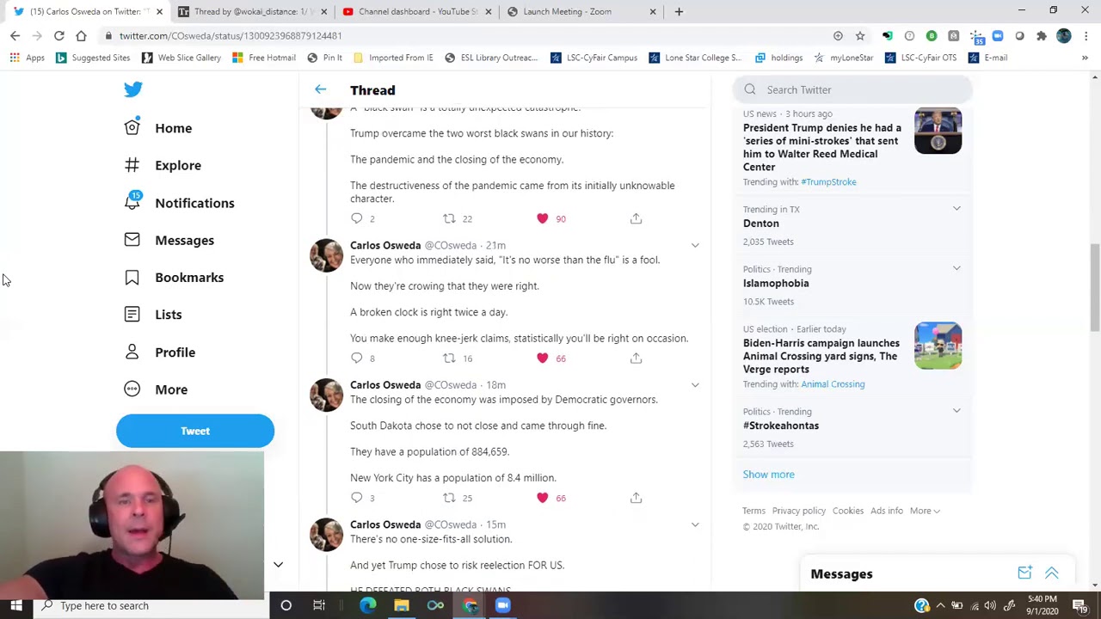The height and width of the screenshot is (619, 1101).
Task: Open dropdown caret on 15m tweet
Action: coord(695,524)
